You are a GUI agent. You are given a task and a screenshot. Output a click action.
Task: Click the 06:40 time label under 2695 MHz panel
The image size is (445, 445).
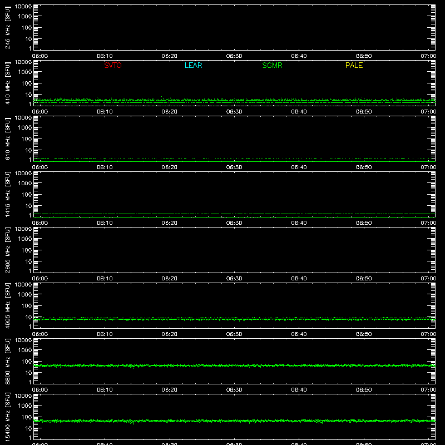point(299,279)
